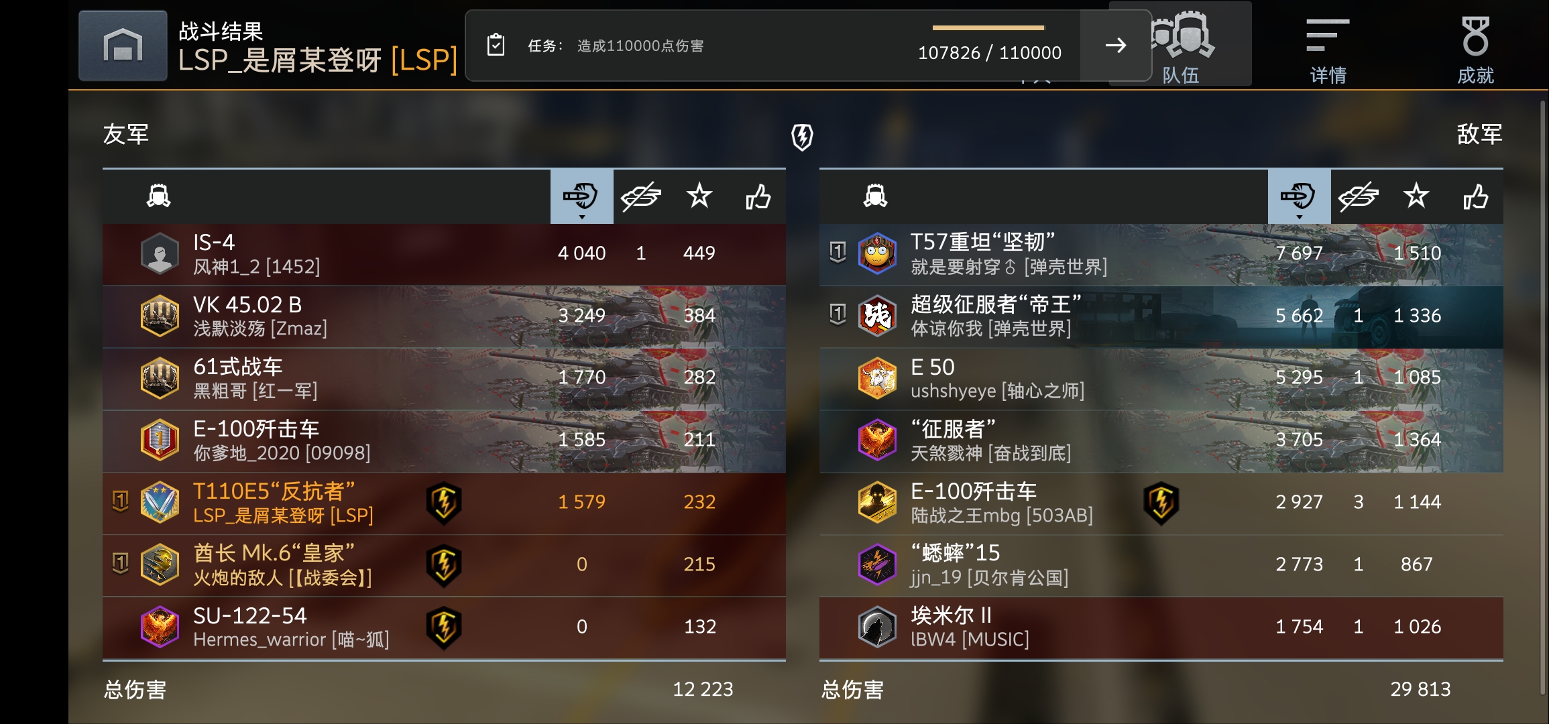Click SU-122-54 lightning badge icon
Image resolution: width=1549 pixels, height=724 pixels.
point(444,627)
